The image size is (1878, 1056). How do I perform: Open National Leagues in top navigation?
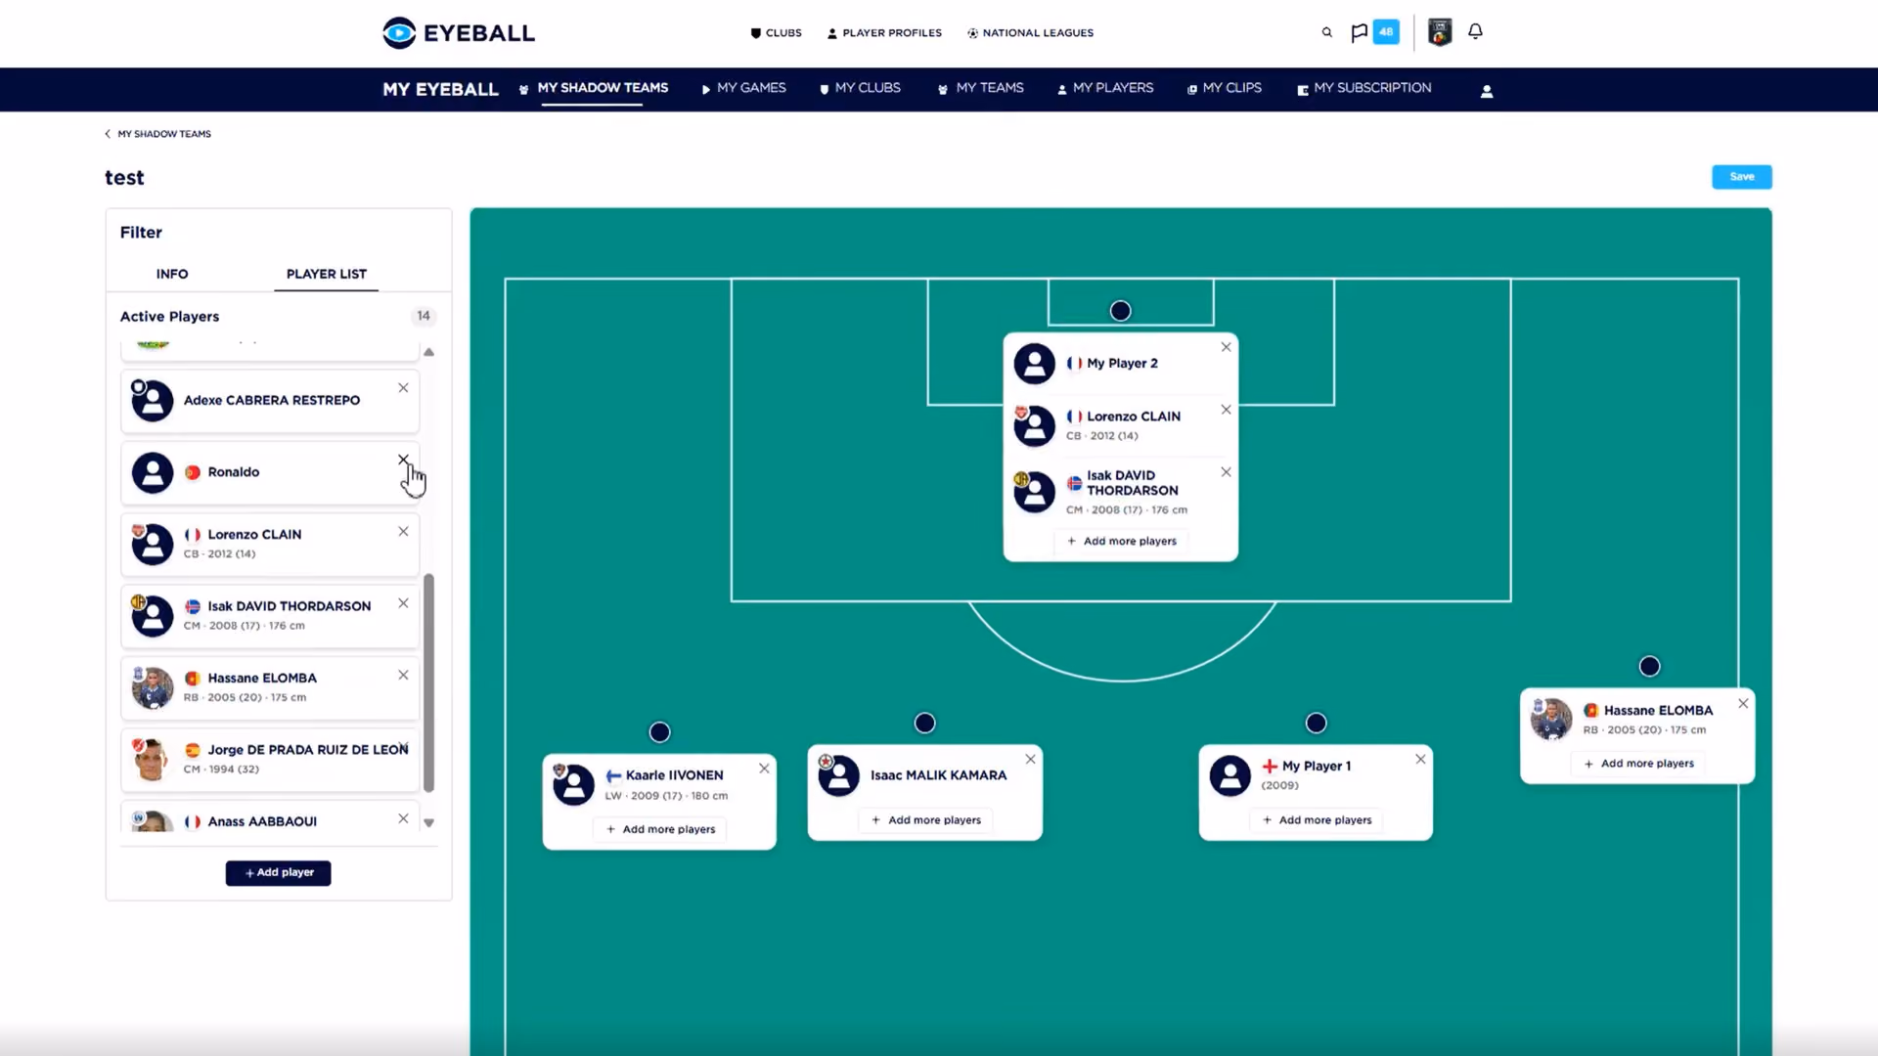[x=1030, y=33]
